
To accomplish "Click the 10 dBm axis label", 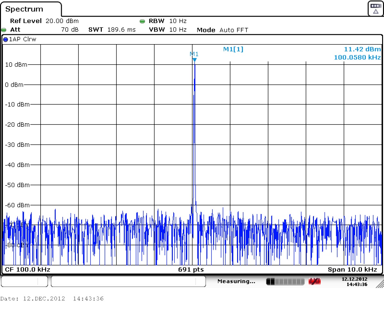I will 16,65.
